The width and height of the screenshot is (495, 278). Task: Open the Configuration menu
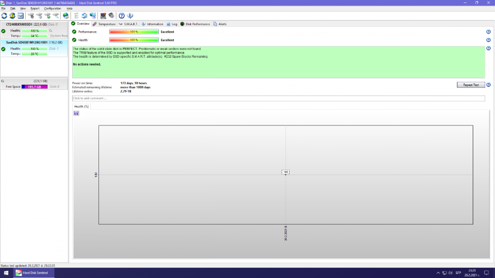(x=52, y=8)
